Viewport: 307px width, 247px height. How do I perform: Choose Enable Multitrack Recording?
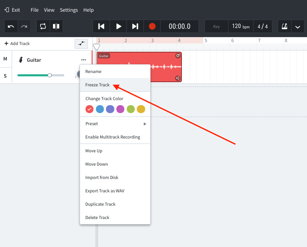pos(115,137)
